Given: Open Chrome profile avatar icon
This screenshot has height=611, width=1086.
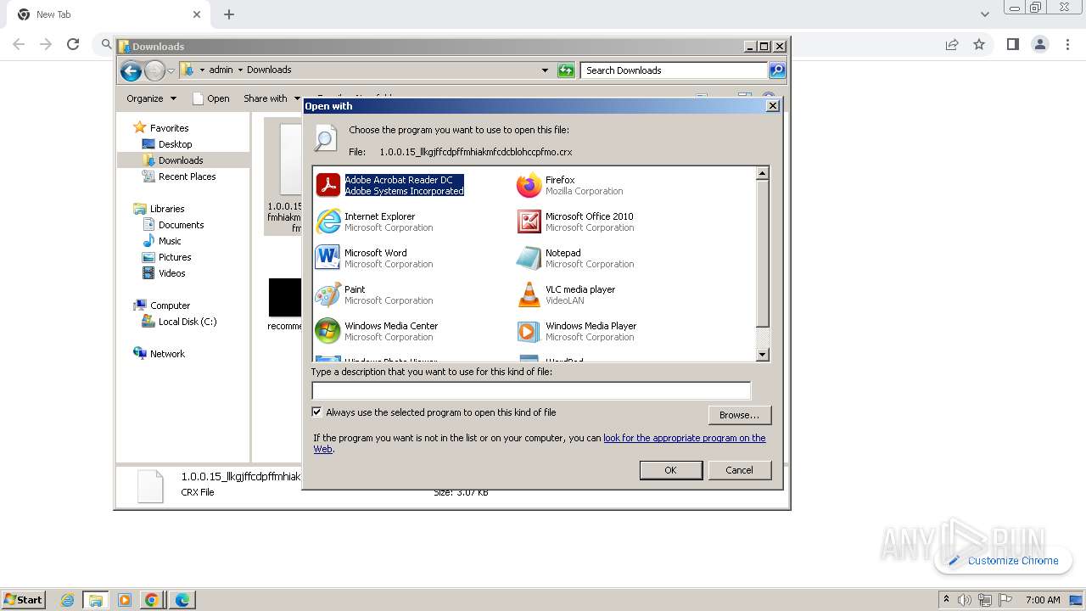Looking at the screenshot, I should point(1039,44).
